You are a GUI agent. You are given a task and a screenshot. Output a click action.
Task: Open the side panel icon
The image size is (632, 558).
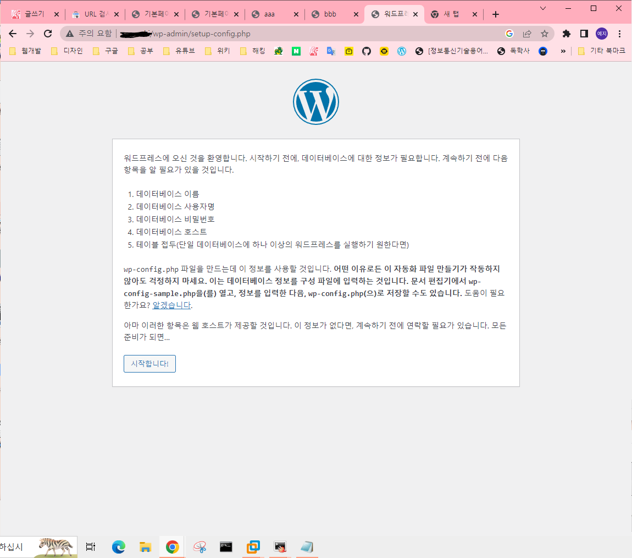584,34
